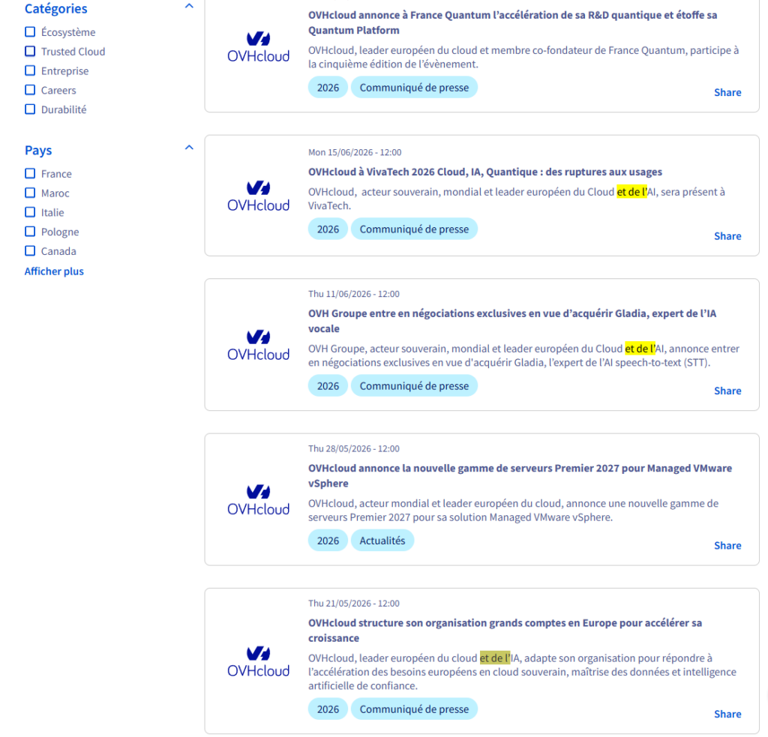Click the date Mon 15/06/2026 - 12:00
The width and height of the screenshot is (768, 737).
tap(355, 152)
